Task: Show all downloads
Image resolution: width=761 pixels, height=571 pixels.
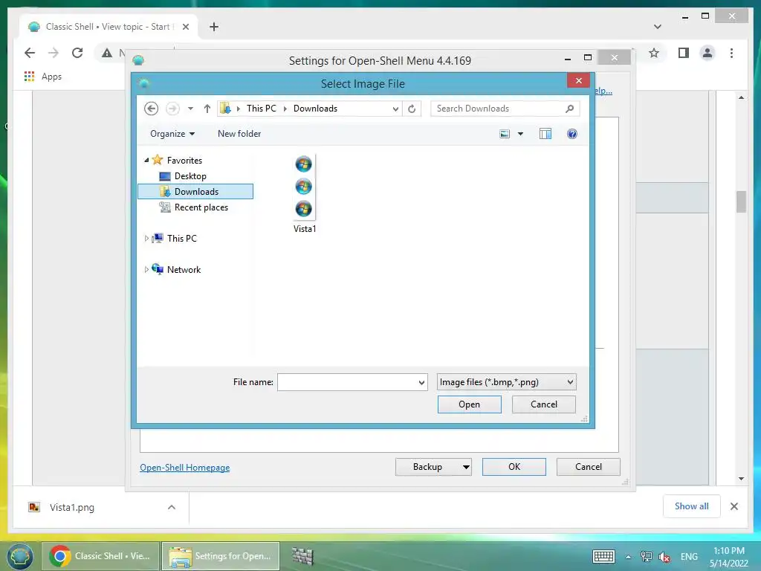Action: 692,506
